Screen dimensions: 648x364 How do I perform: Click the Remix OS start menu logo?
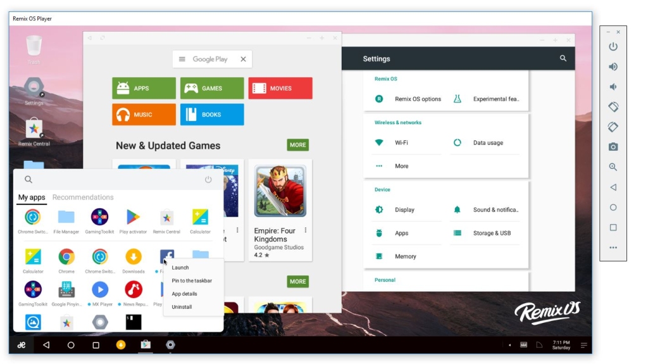point(22,345)
